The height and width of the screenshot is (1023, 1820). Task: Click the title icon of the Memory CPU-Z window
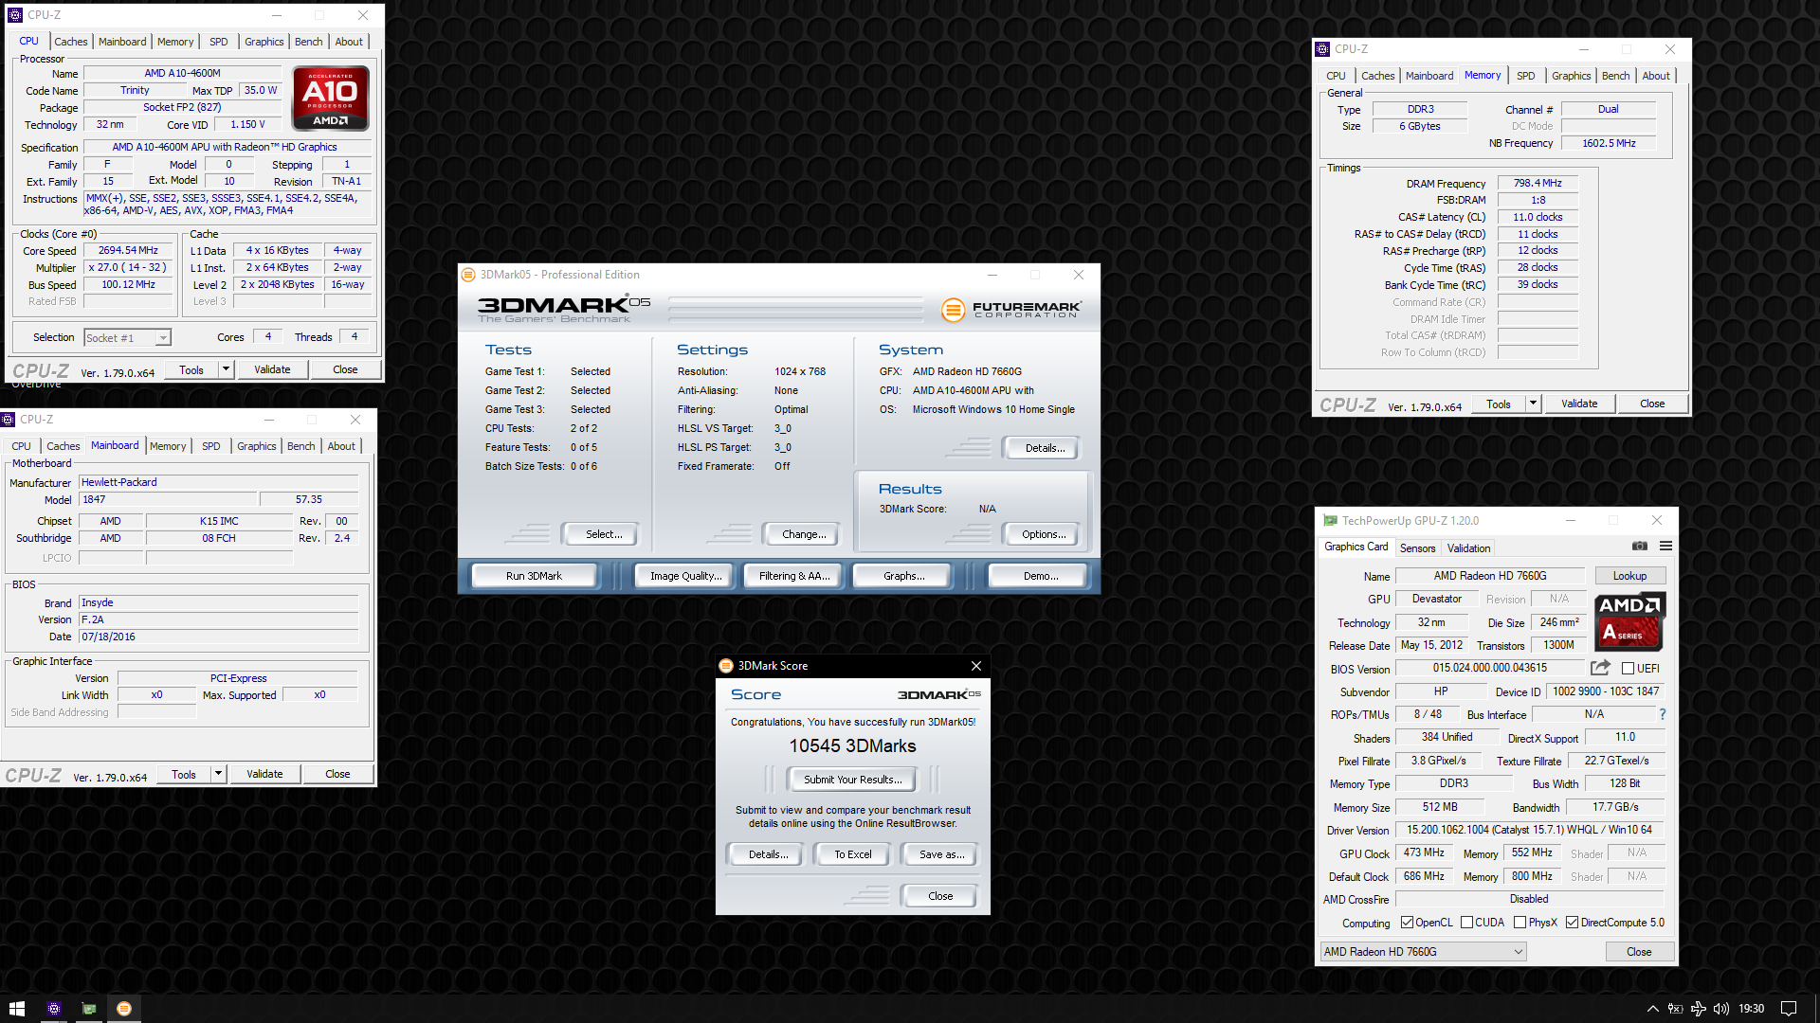[x=1322, y=49]
